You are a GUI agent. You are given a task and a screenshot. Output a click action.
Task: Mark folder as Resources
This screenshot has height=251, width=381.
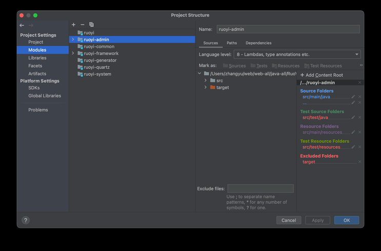(x=286, y=66)
